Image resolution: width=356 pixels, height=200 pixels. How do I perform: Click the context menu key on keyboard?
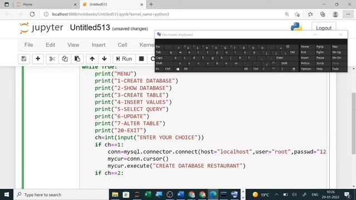(x=294, y=69)
